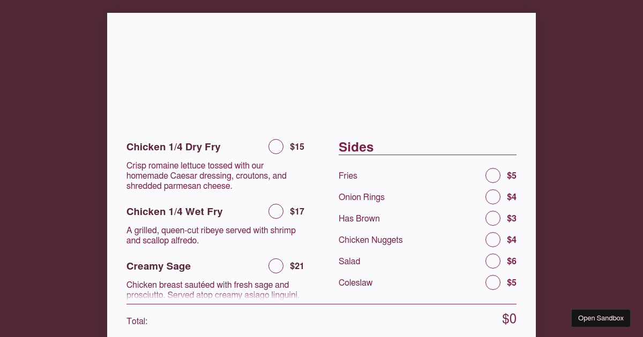This screenshot has width=643, height=337.
Task: Select the Has Brown side
Action: [x=493, y=218]
